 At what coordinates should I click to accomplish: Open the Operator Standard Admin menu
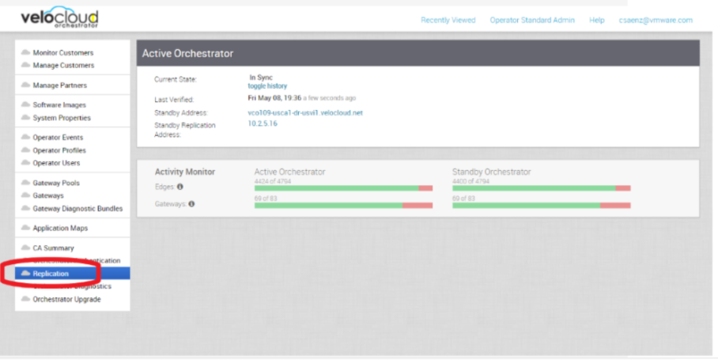pos(532,20)
